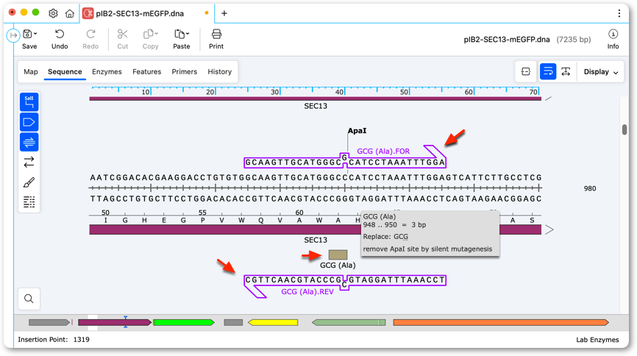
Task: Select the color brush tool
Action: (29, 182)
